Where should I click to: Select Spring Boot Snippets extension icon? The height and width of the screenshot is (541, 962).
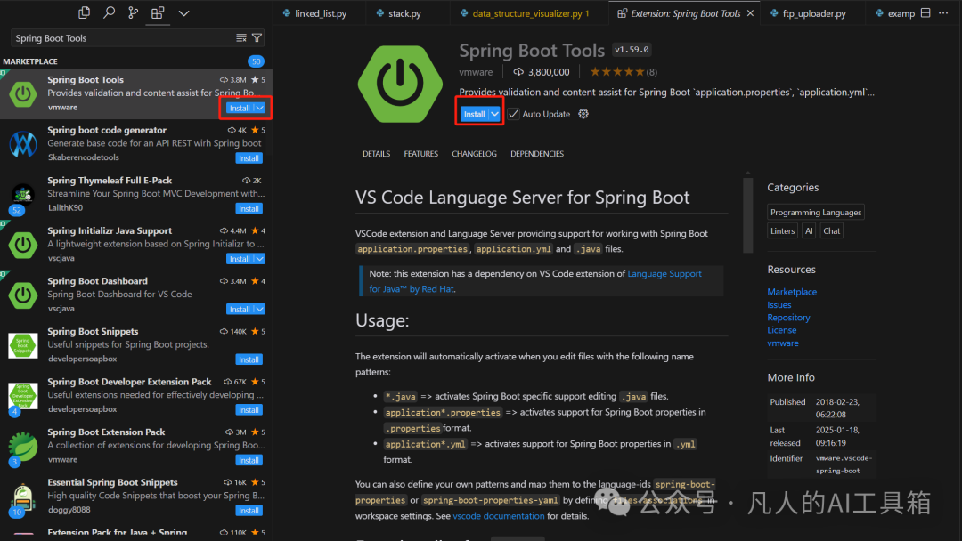pyautogui.click(x=22, y=345)
